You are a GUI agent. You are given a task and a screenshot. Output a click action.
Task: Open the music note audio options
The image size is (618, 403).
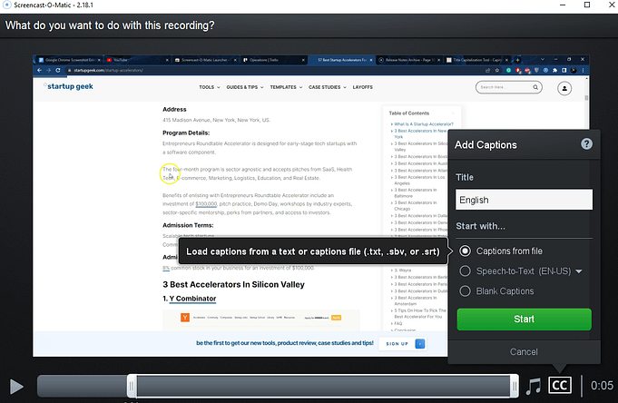(534, 386)
